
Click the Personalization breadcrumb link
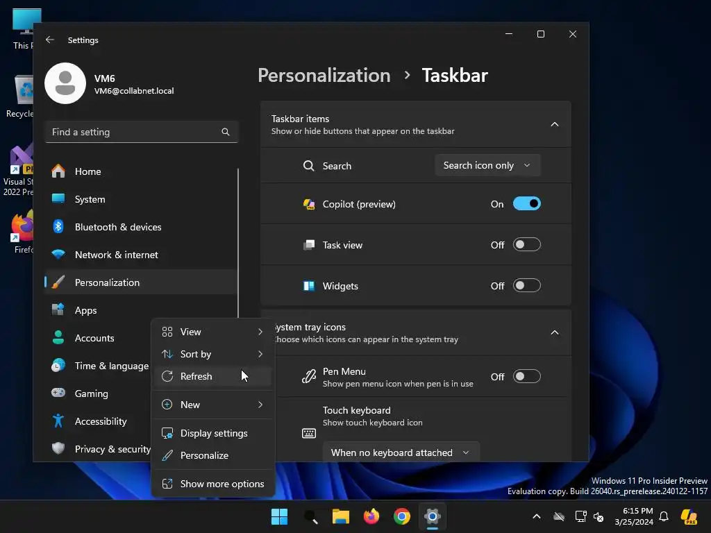[x=324, y=75]
